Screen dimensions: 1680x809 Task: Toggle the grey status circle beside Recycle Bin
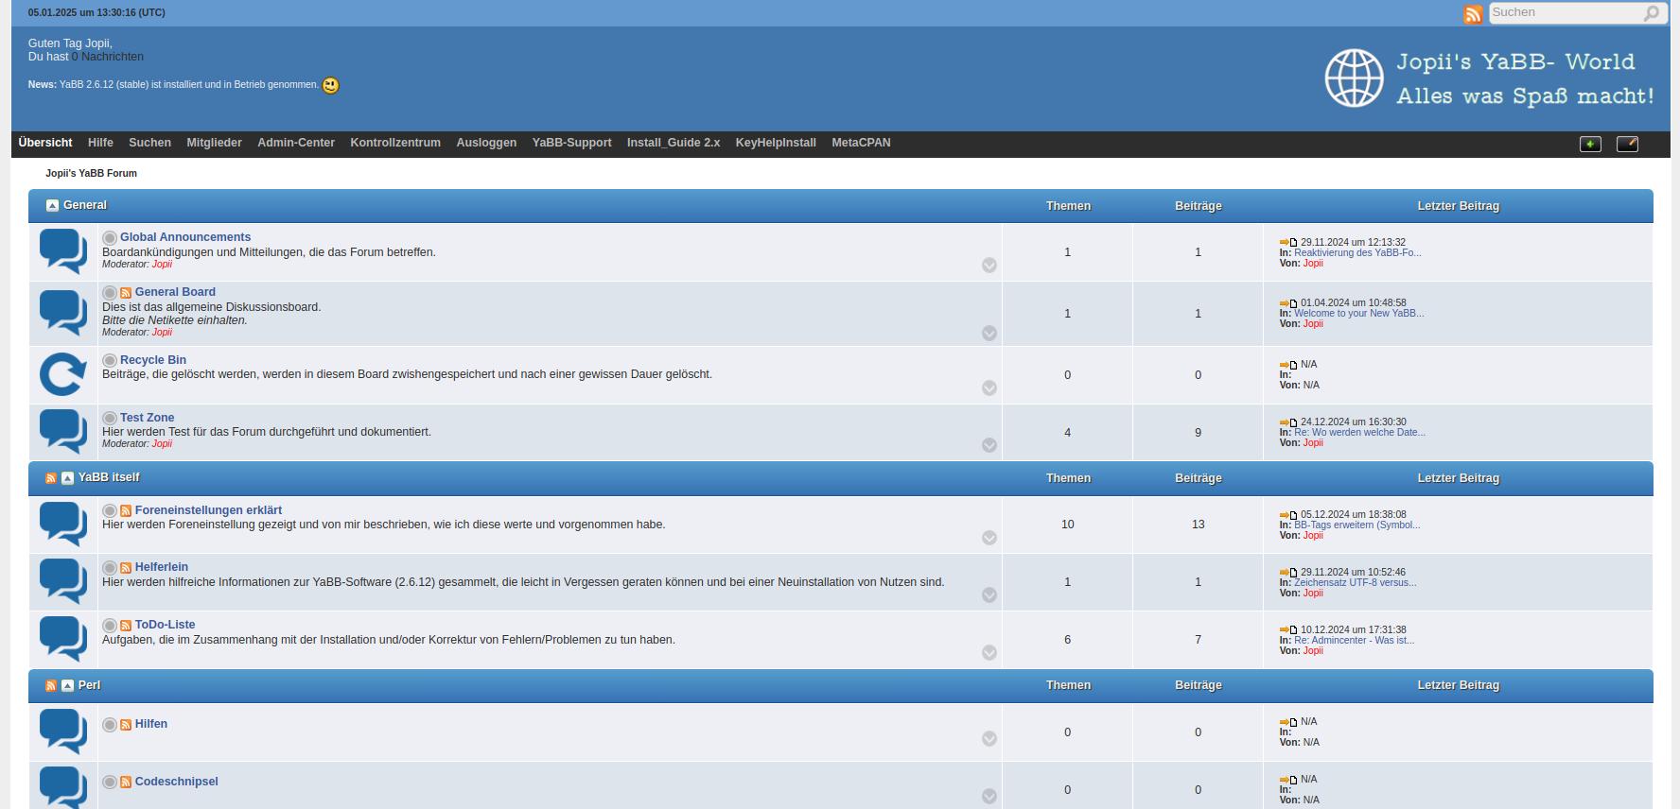[110, 361]
